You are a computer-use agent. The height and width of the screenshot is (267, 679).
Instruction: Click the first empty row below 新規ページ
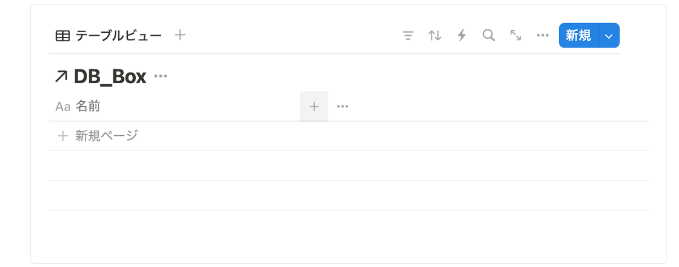348,166
